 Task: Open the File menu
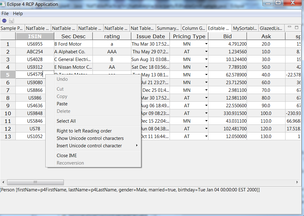pos(5,14)
